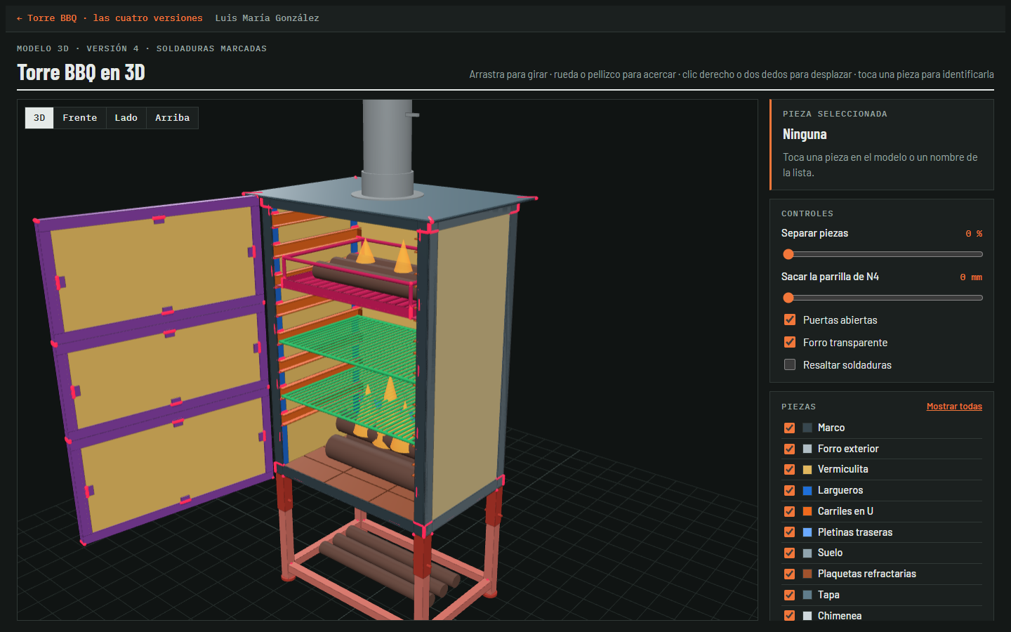Switch to the Lado view tab
Image resolution: width=1011 pixels, height=632 pixels.
126,118
